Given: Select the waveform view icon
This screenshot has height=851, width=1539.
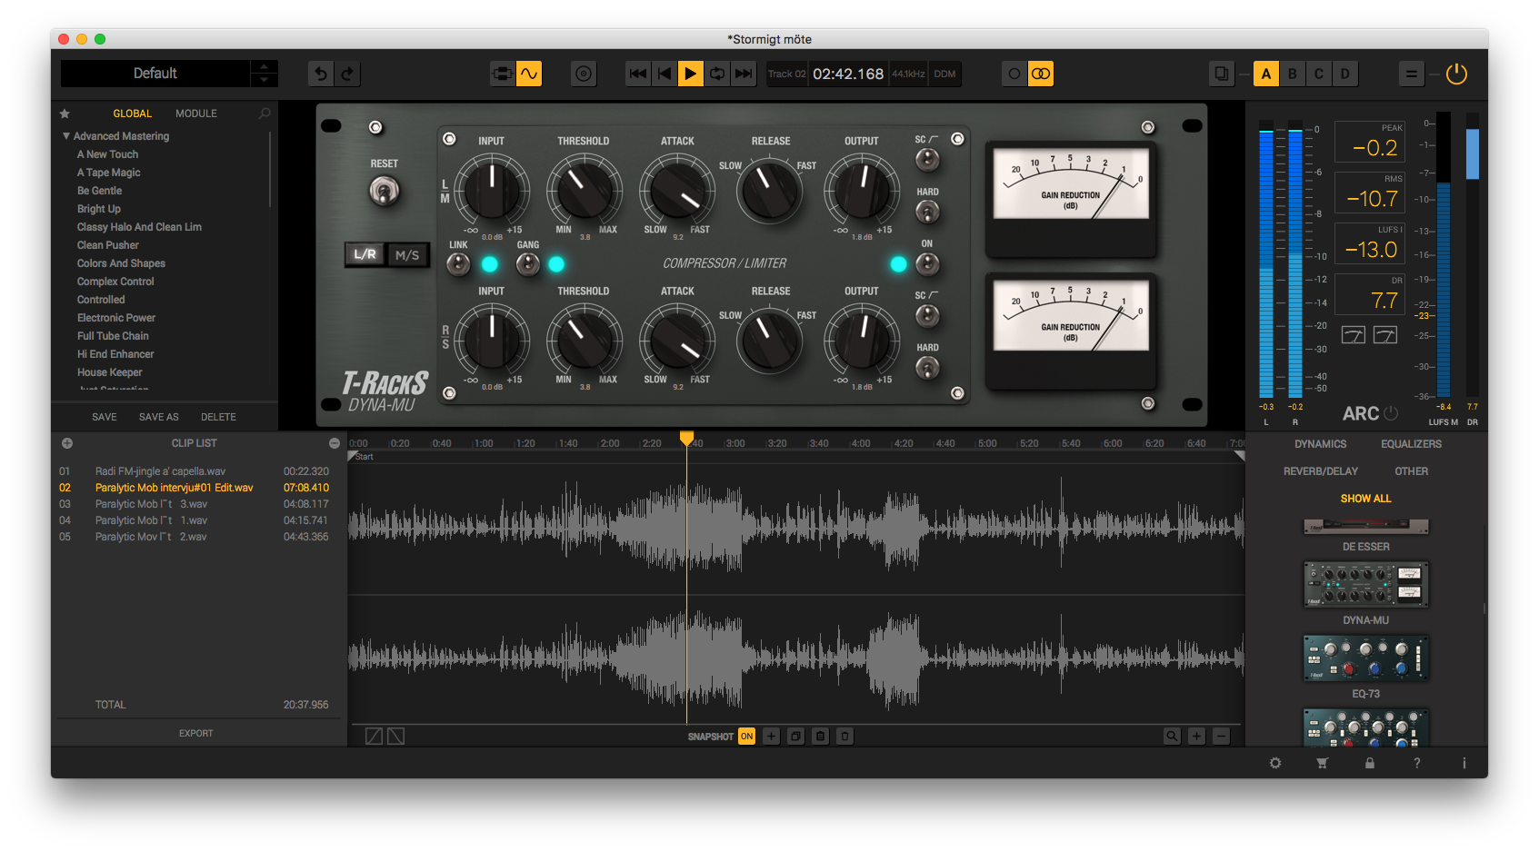Looking at the screenshot, I should (529, 74).
